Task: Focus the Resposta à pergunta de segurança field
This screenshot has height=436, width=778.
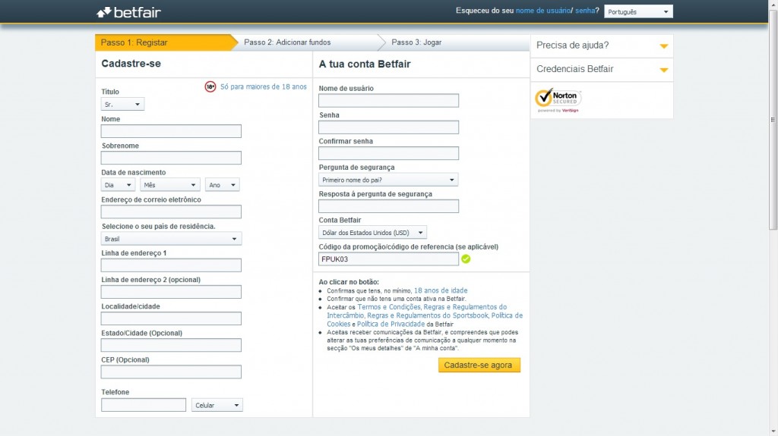Action: (388, 206)
